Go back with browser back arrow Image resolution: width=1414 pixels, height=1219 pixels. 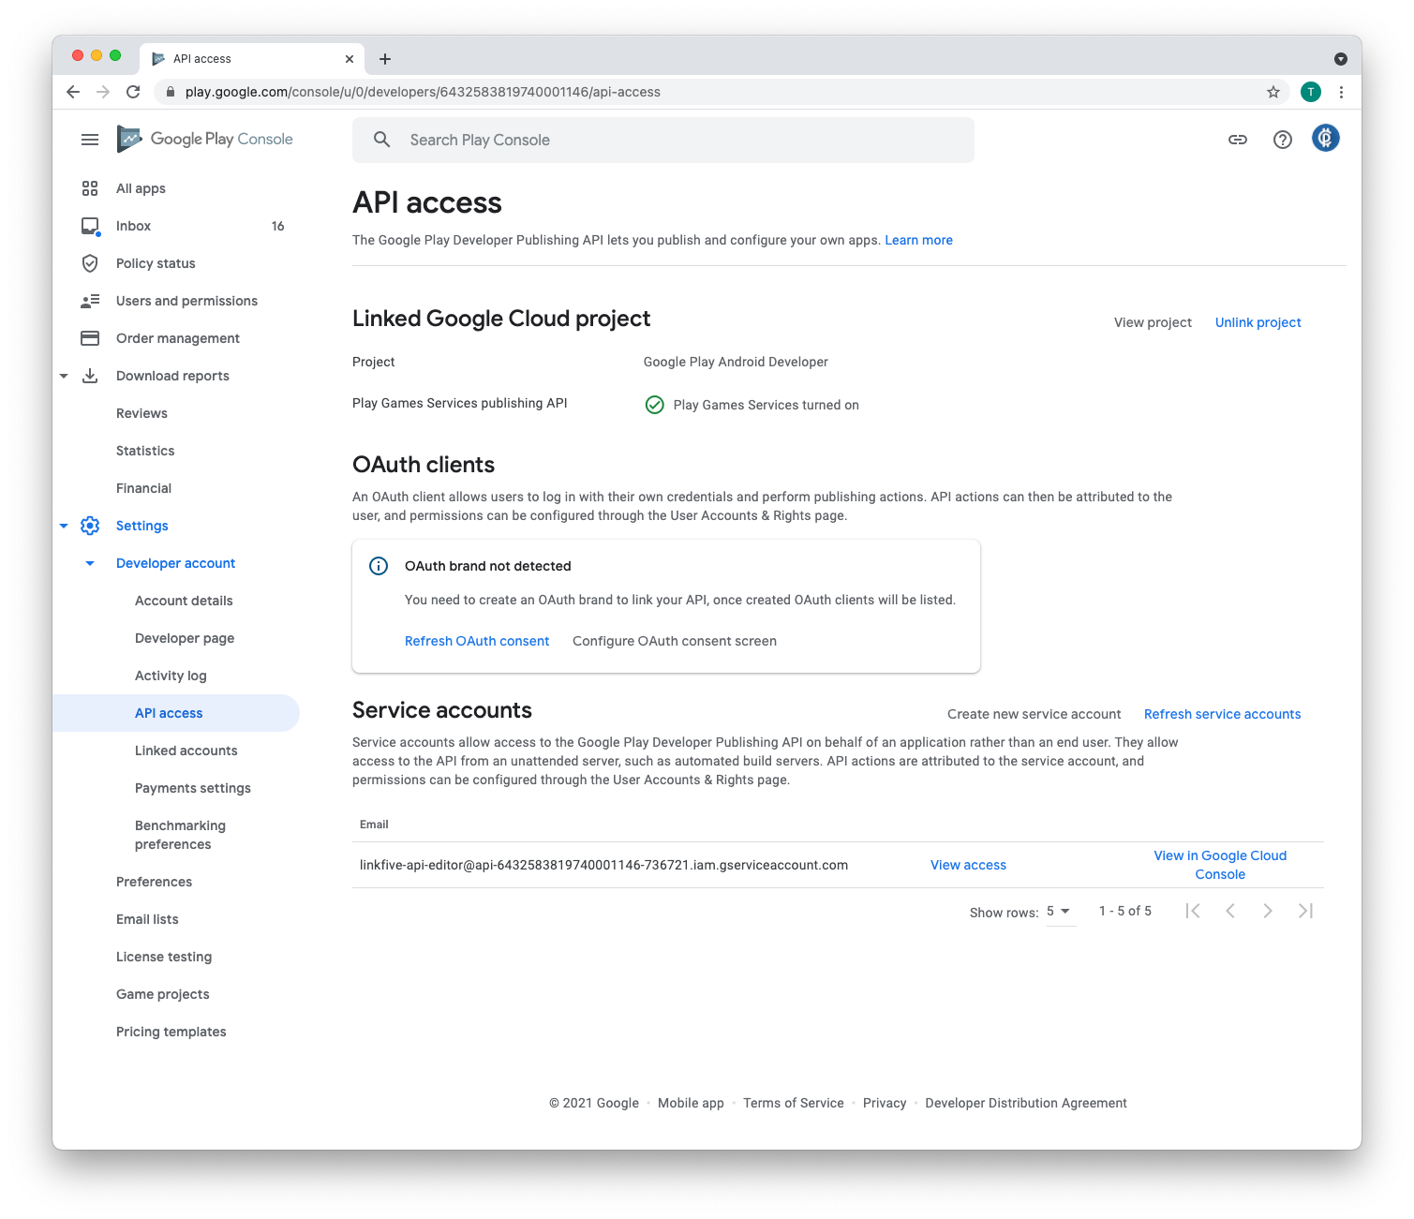click(73, 92)
